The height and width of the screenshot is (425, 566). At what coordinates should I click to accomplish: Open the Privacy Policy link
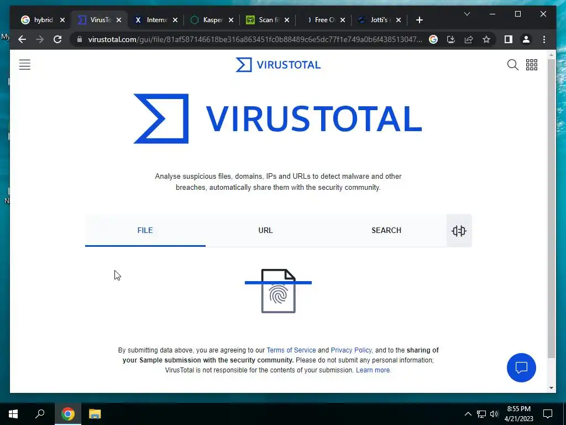351,350
